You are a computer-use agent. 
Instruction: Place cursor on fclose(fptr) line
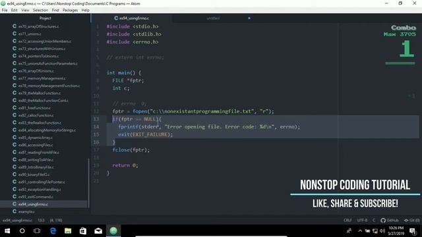tap(131, 150)
